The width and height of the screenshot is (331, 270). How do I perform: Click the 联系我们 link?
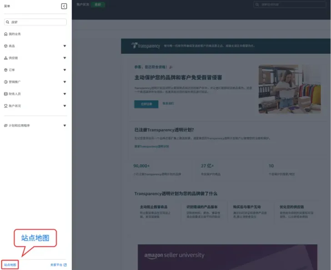[168, 103]
